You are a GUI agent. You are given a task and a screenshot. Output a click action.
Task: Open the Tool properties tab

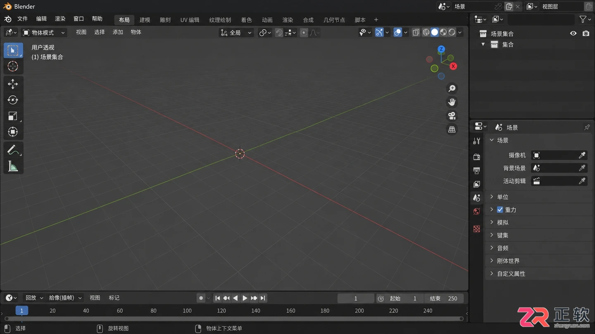pyautogui.click(x=476, y=141)
